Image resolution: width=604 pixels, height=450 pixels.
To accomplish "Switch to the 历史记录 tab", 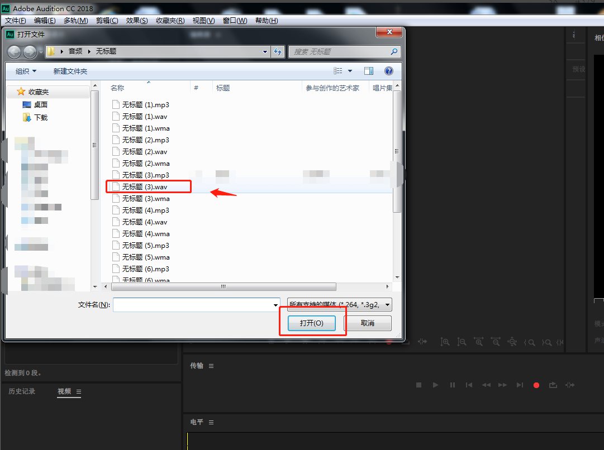I will pyautogui.click(x=22, y=391).
